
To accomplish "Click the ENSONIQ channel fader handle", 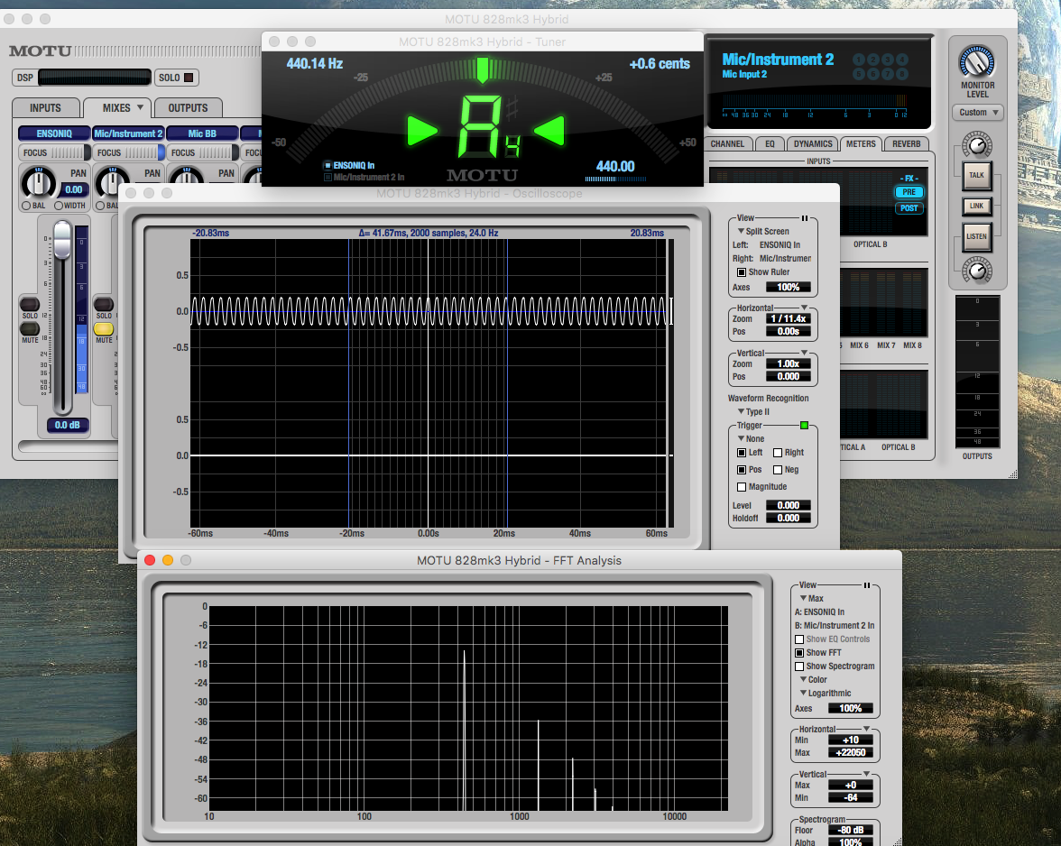I will click(61, 241).
